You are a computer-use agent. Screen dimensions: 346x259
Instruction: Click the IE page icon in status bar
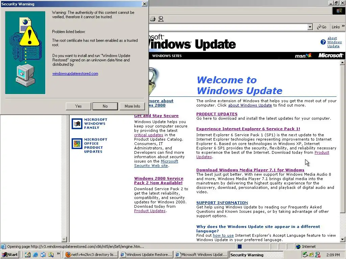3,247
